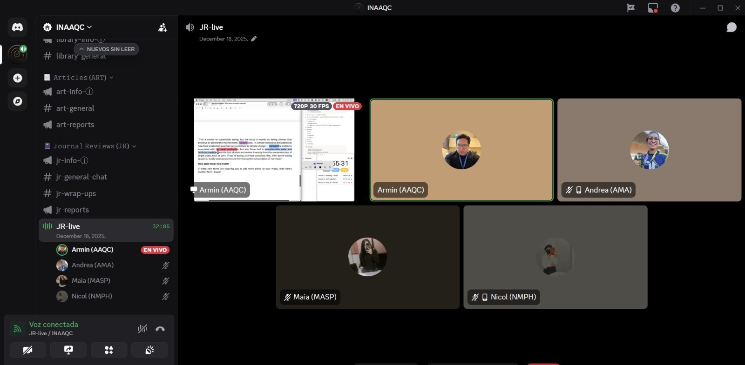Open the help question mark icon
This screenshot has width=745, height=365.
point(675,8)
